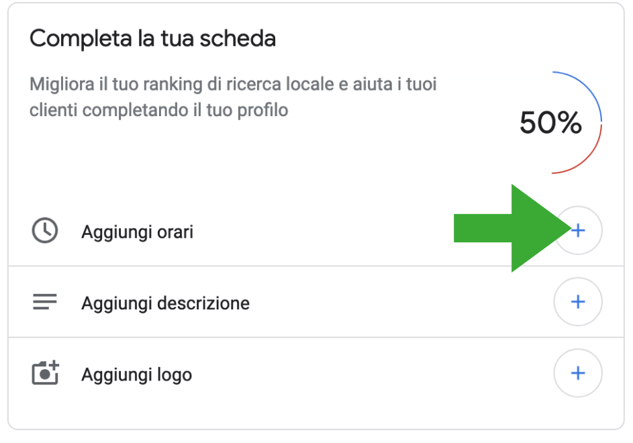This screenshot has height=443, width=633.
Task: Add a logo with the plus button
Action: 578,373
